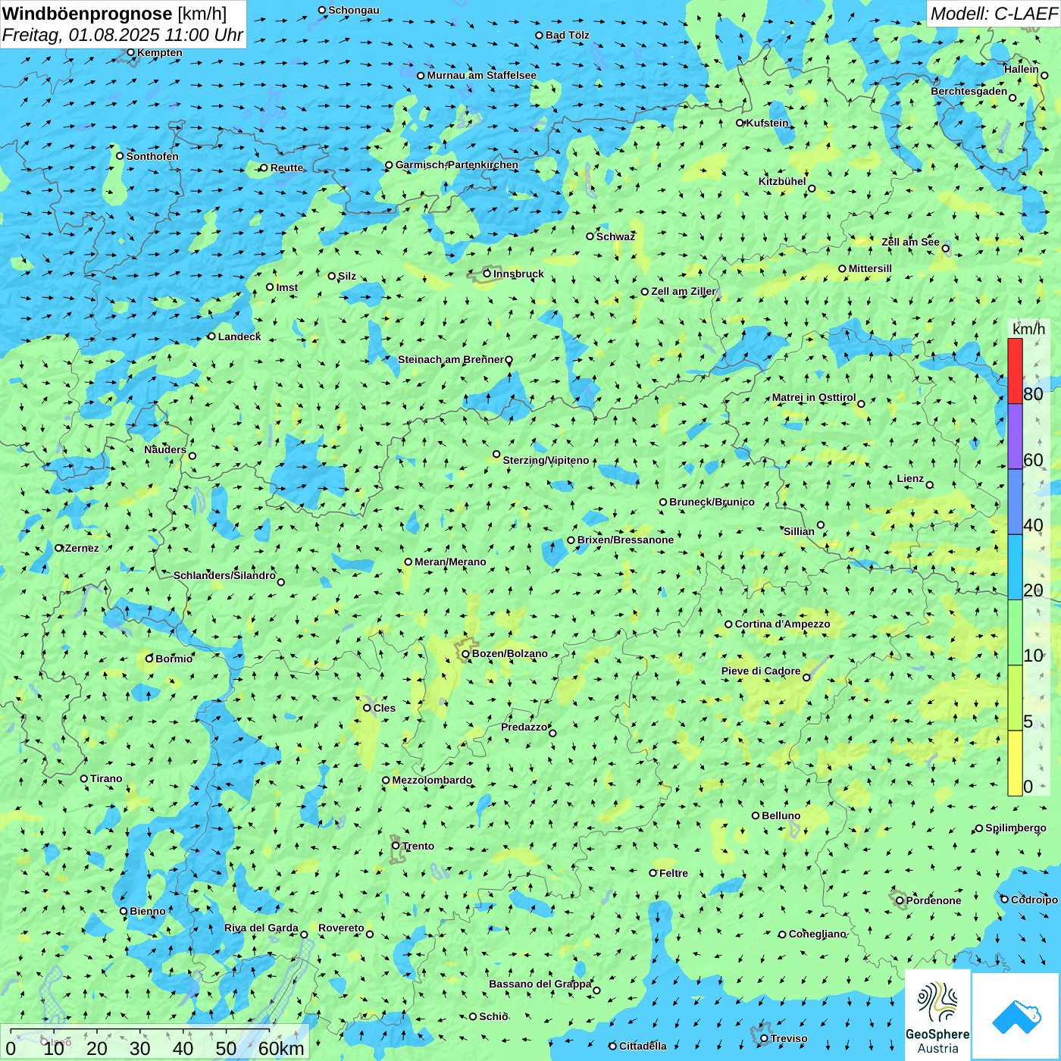Select the green 10–20 km/h legend color

(x=1015, y=633)
